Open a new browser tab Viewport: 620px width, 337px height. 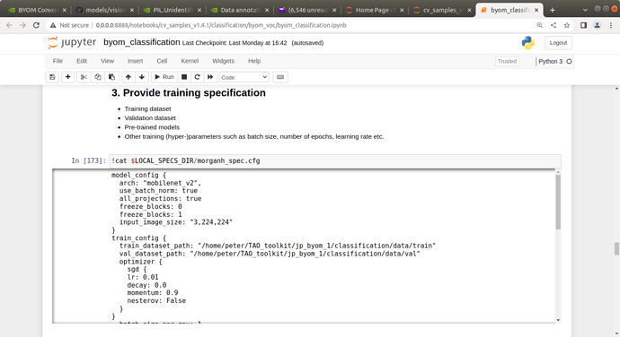(x=553, y=10)
